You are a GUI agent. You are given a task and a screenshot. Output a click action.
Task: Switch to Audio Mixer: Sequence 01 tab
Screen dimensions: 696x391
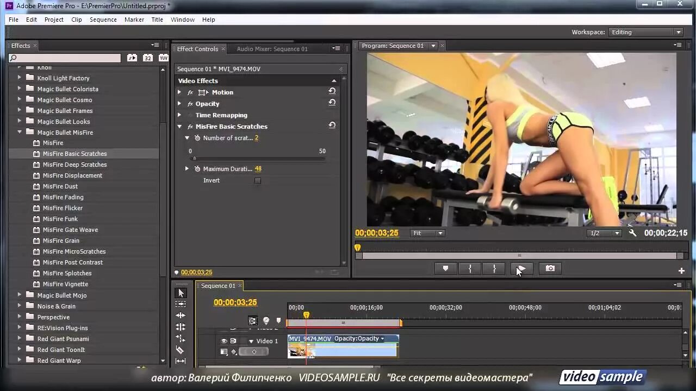pyautogui.click(x=272, y=49)
